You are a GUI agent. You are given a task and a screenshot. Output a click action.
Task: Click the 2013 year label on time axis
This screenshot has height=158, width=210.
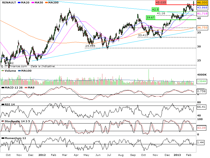coord(177,155)
